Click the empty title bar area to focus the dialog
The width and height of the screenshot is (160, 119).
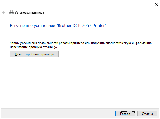click(79, 4)
